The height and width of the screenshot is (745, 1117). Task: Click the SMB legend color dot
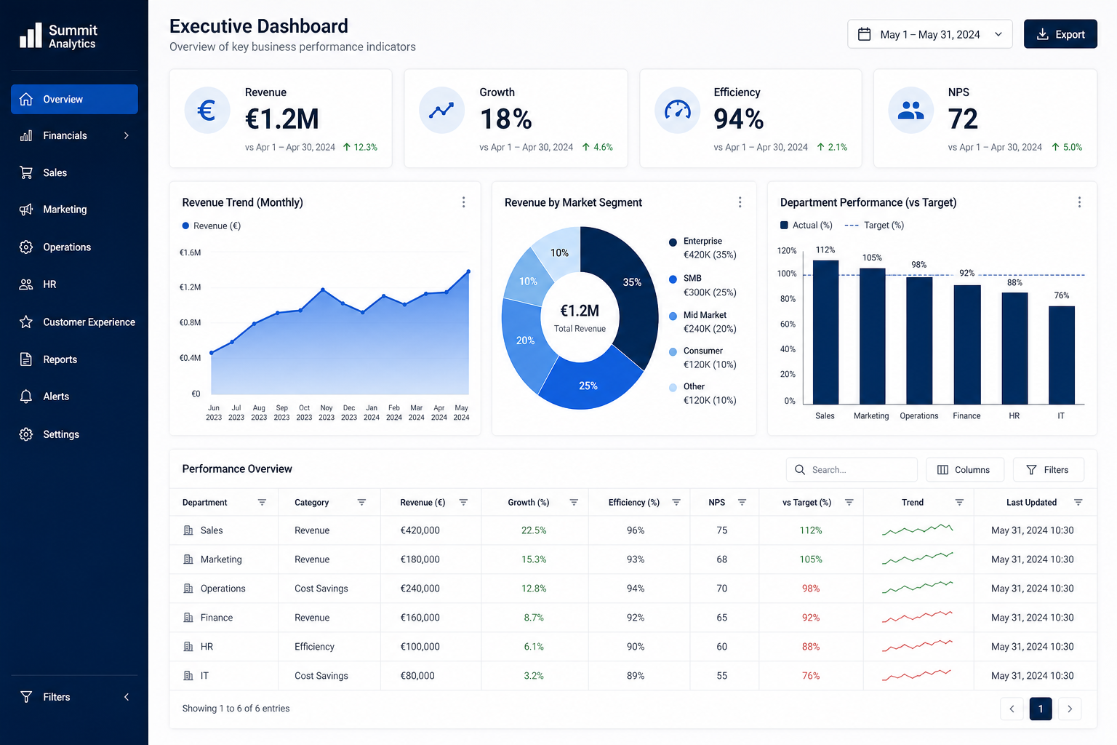coord(673,279)
